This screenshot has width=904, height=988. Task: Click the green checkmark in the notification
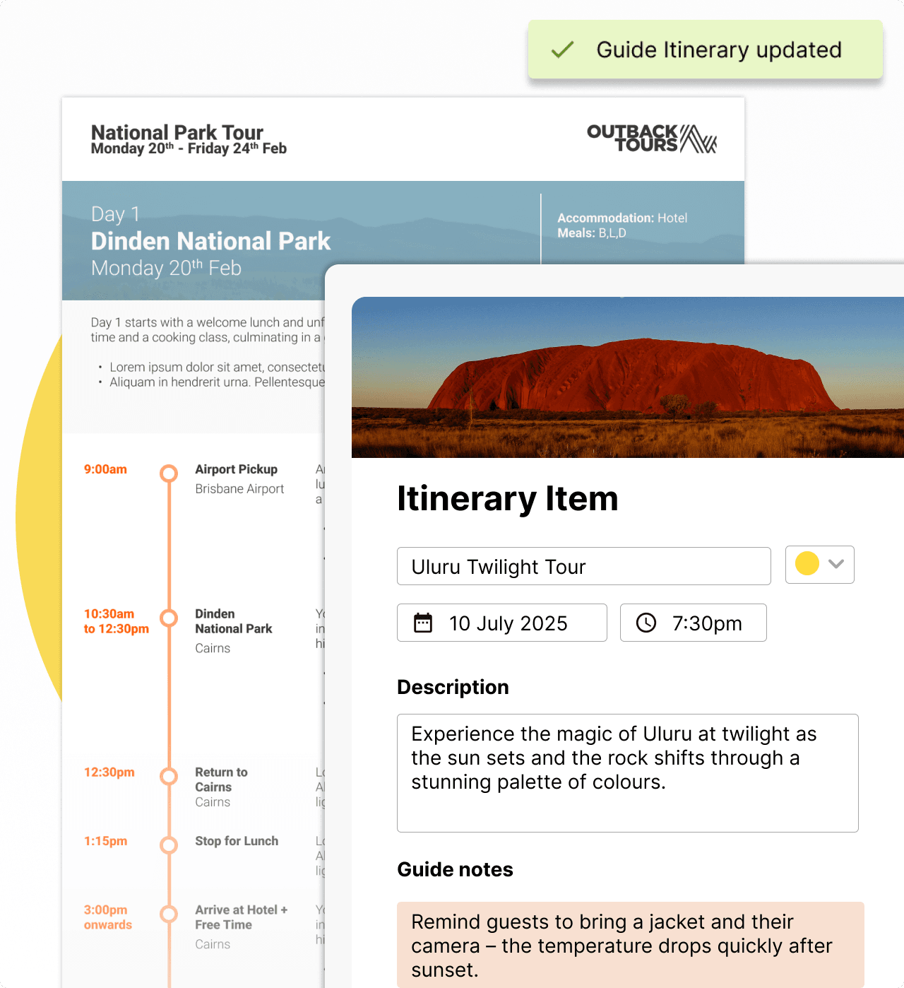(561, 49)
